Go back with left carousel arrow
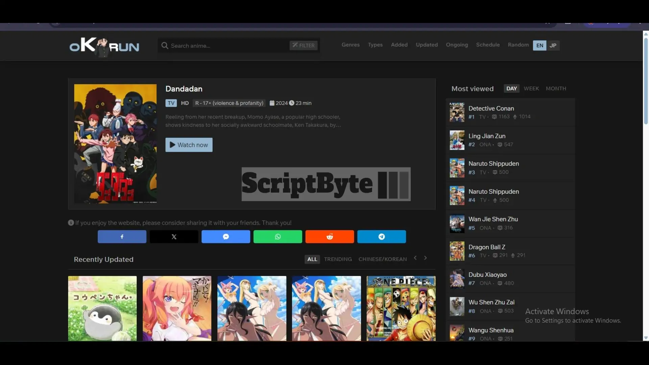649x365 pixels. pos(415,258)
